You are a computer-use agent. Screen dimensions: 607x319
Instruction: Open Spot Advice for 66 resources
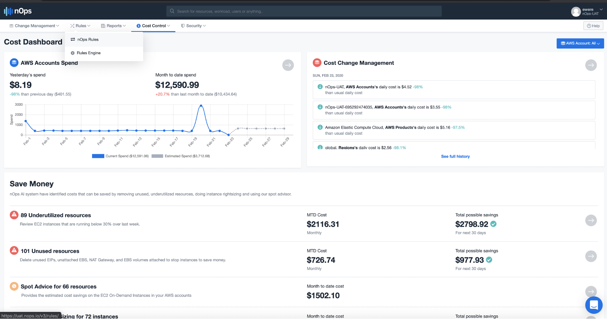59,287
